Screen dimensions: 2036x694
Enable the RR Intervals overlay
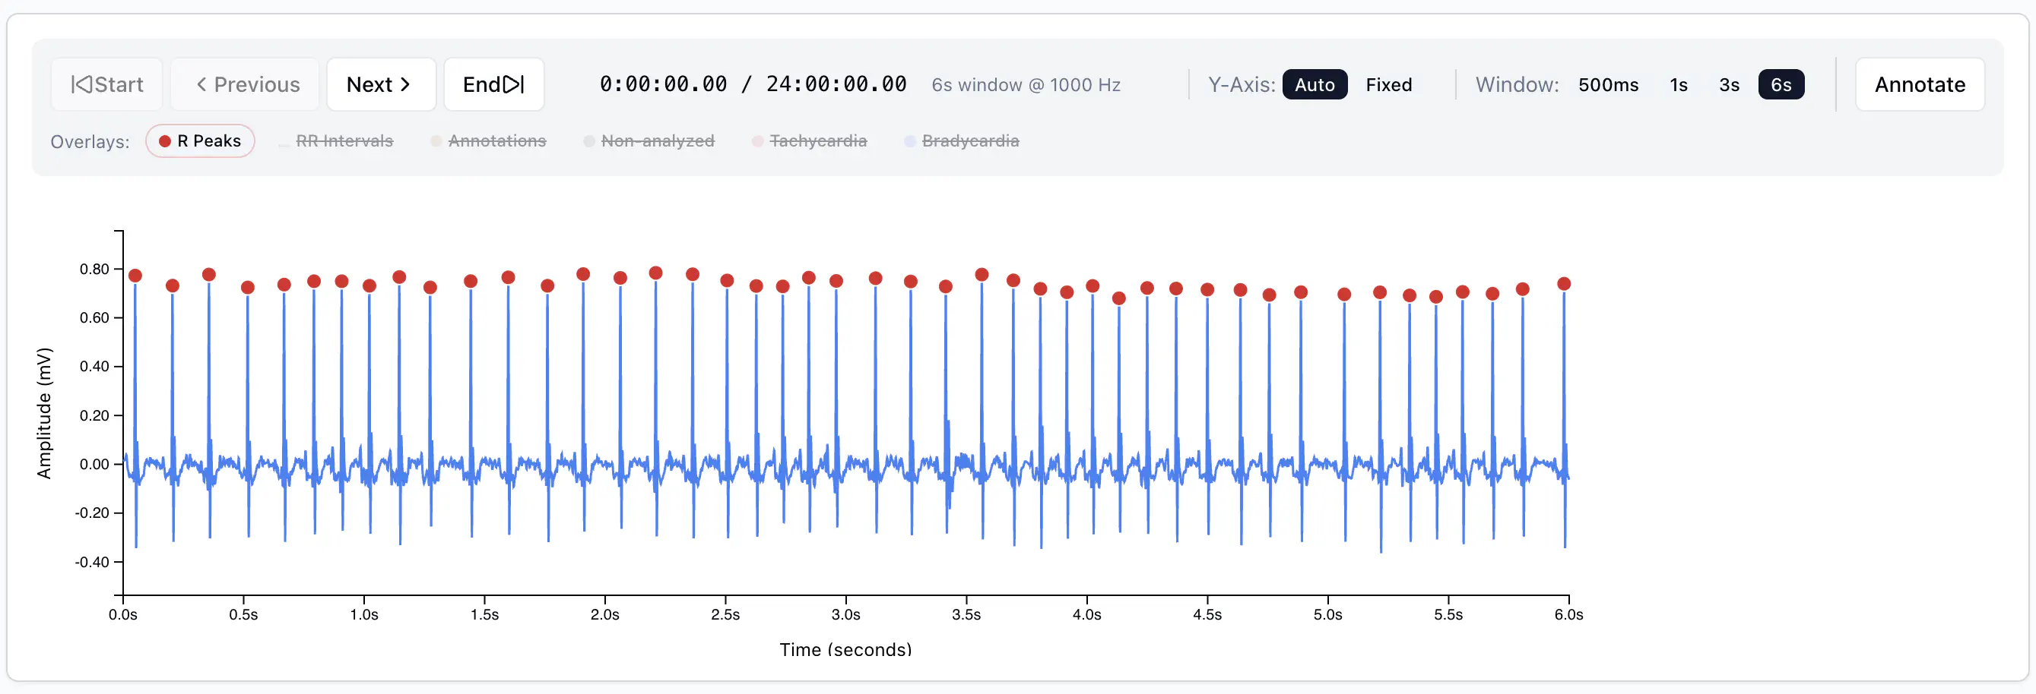[336, 141]
